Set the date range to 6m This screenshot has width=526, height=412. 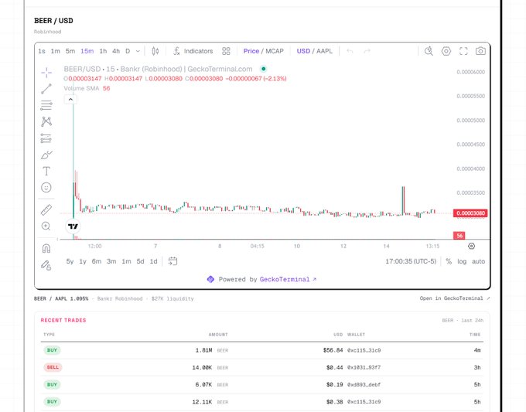[x=97, y=261]
